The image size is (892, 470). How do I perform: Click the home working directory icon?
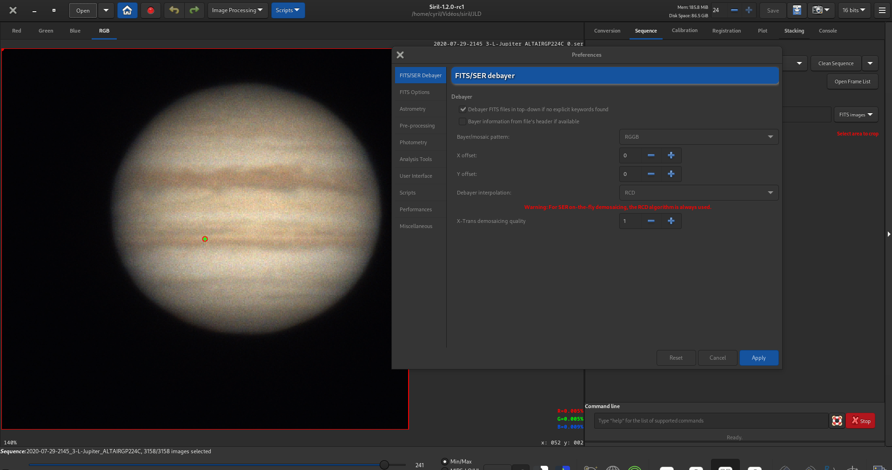[127, 10]
